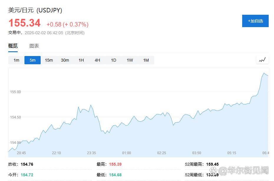Click the 23:35 time axis label

point(91,153)
